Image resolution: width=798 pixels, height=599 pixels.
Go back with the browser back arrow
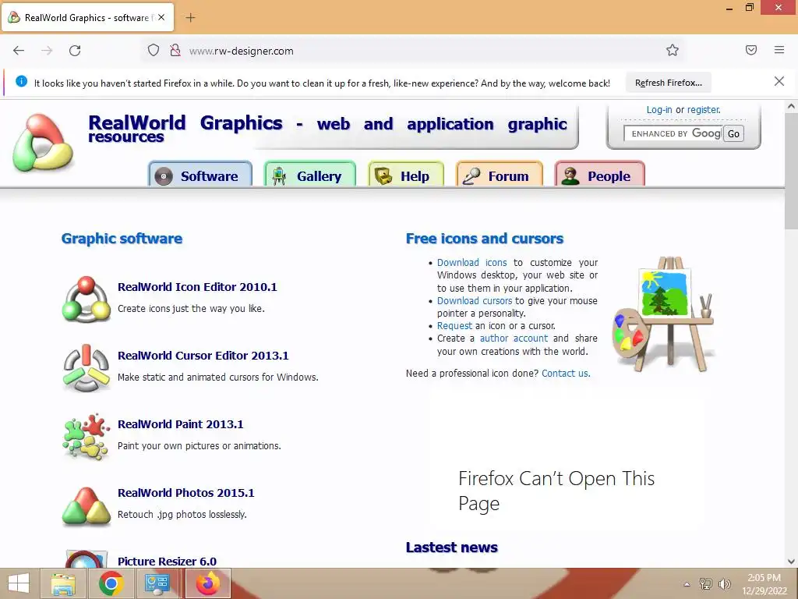[19, 51]
